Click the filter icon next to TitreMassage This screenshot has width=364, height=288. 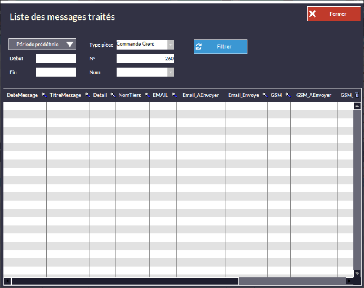[87, 95]
